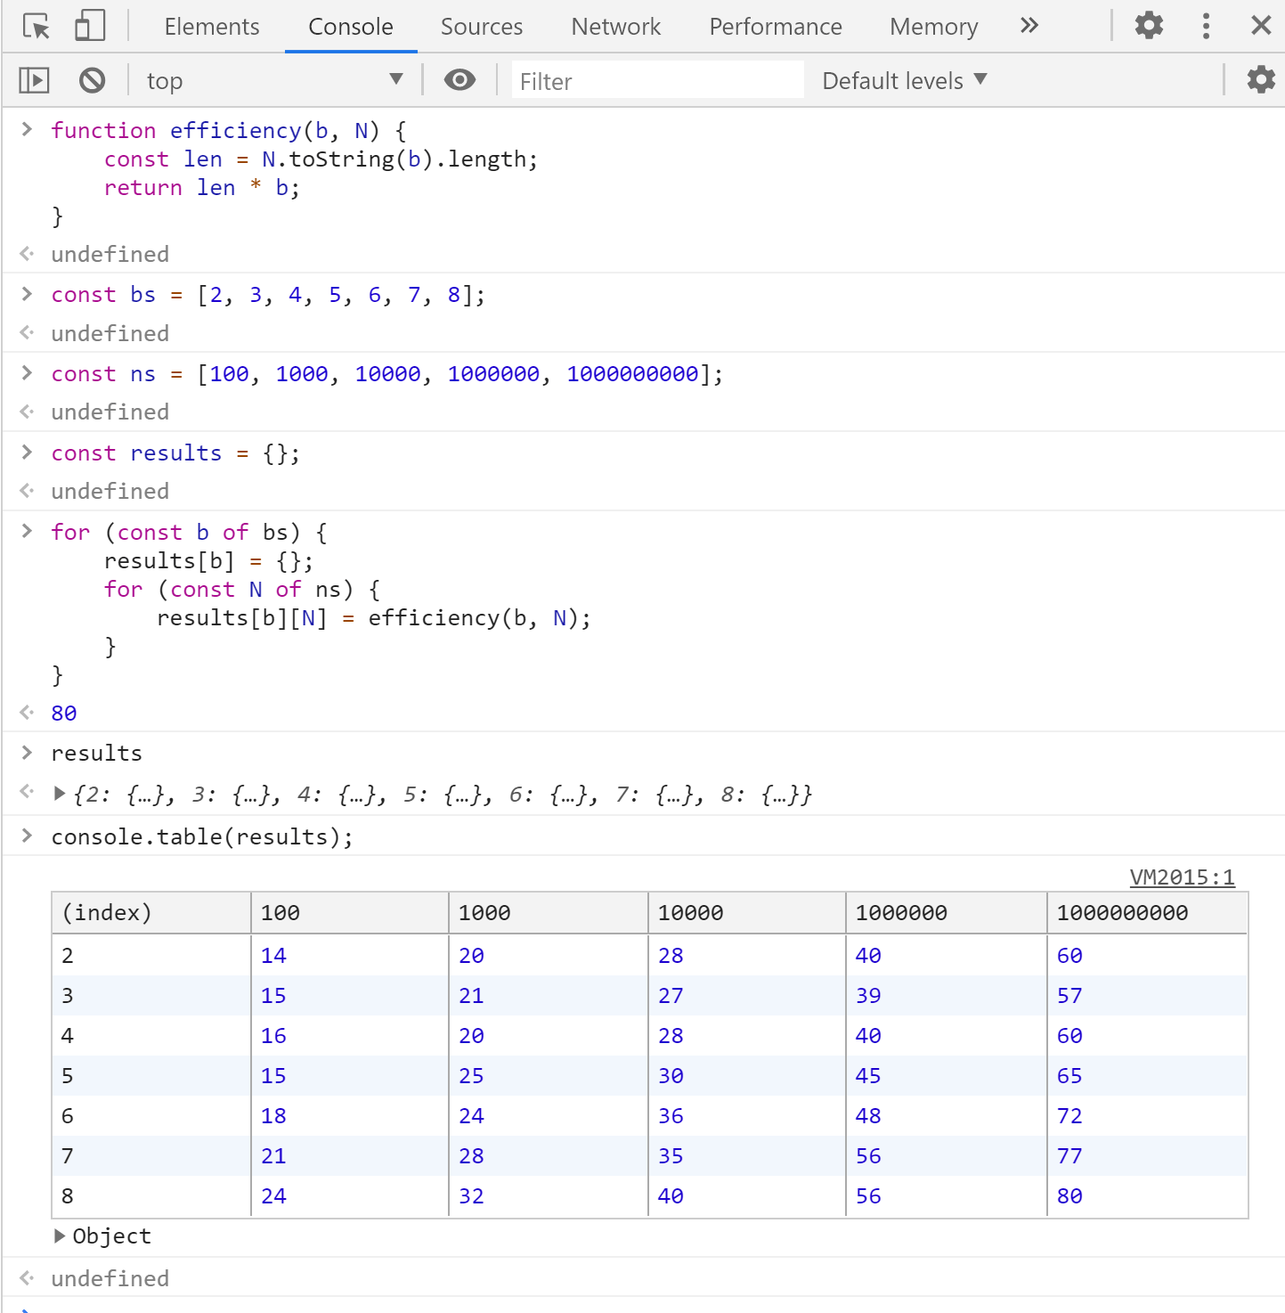Expand the Object below the table

point(59,1236)
